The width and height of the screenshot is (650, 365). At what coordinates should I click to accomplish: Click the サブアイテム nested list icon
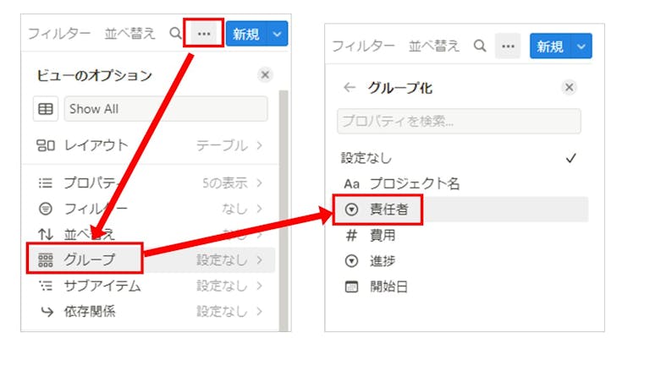pos(45,286)
